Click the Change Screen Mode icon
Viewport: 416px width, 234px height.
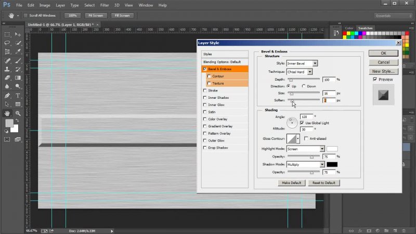18,139
